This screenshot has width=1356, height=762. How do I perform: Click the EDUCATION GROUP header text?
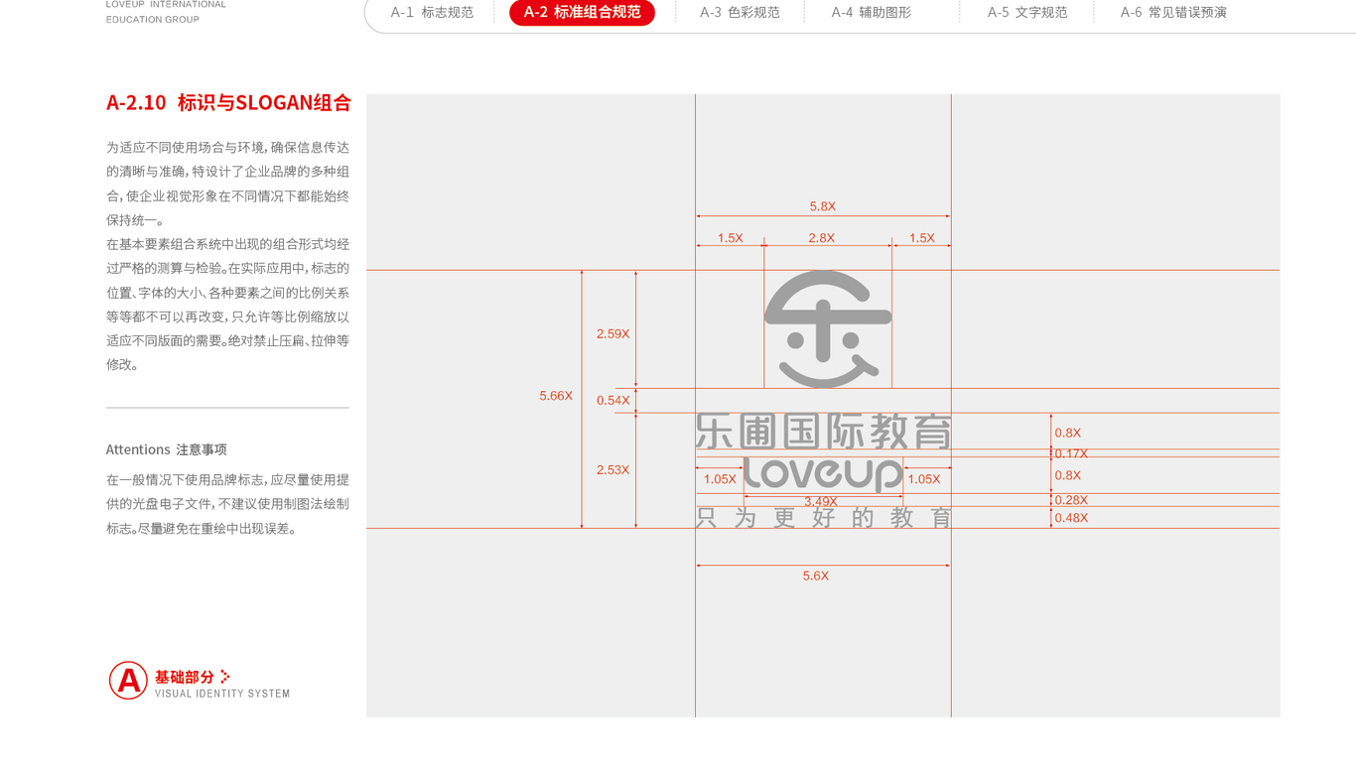[153, 19]
